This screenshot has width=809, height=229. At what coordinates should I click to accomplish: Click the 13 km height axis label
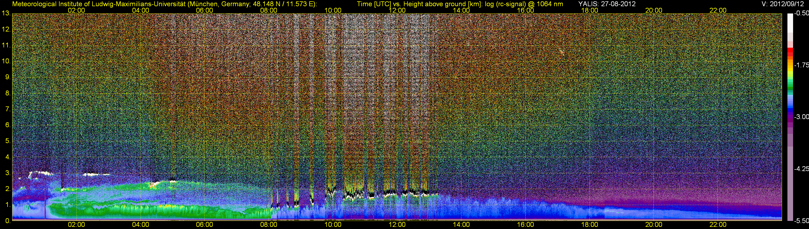click(6, 13)
